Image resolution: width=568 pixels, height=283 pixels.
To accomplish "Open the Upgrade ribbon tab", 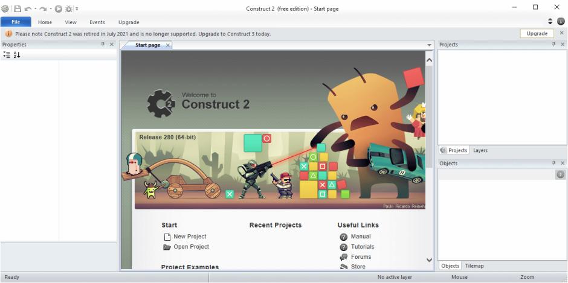I will click(x=129, y=22).
